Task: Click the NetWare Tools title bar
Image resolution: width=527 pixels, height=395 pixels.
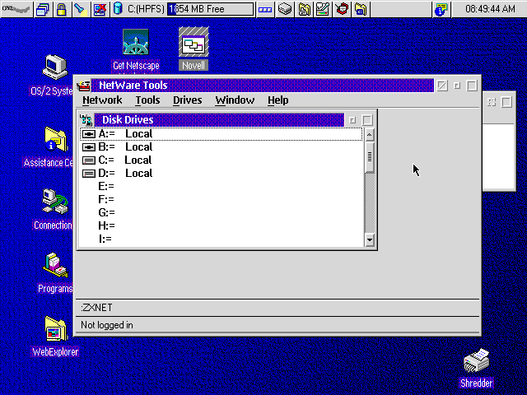Action: (x=263, y=86)
